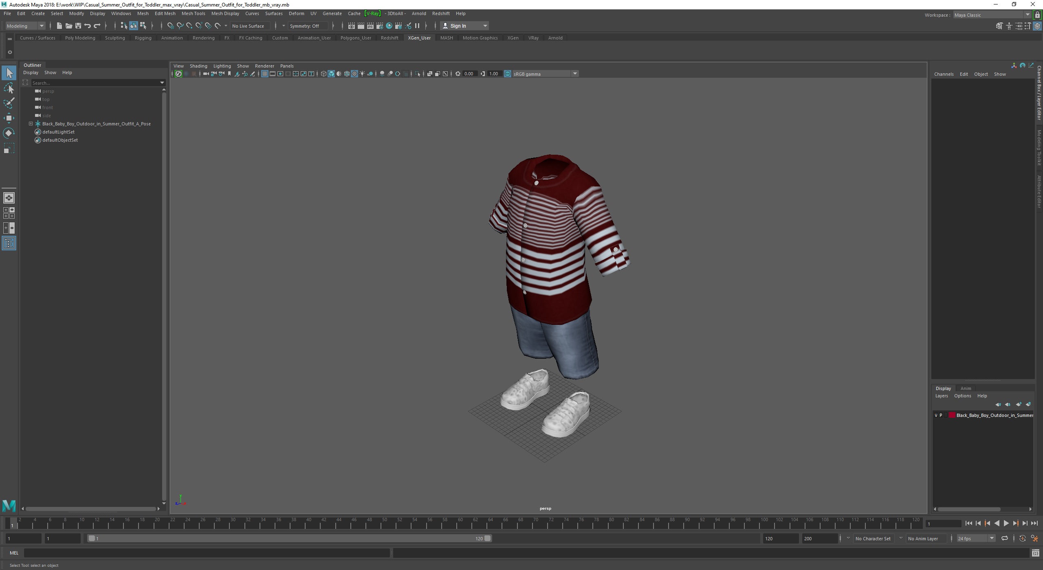Toggle smooth shade all in viewport

[x=331, y=74]
